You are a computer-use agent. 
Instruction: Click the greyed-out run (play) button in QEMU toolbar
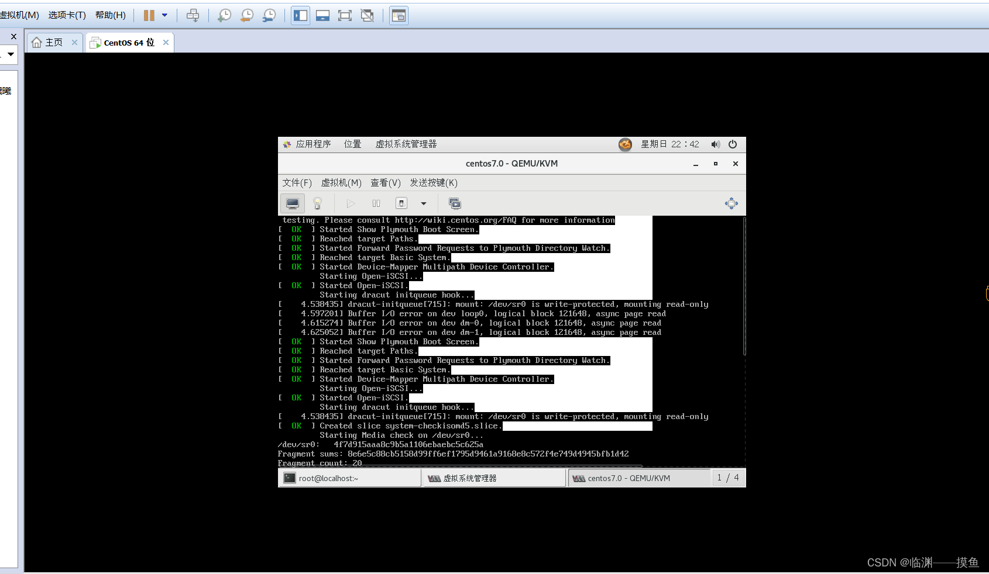pyautogui.click(x=351, y=203)
